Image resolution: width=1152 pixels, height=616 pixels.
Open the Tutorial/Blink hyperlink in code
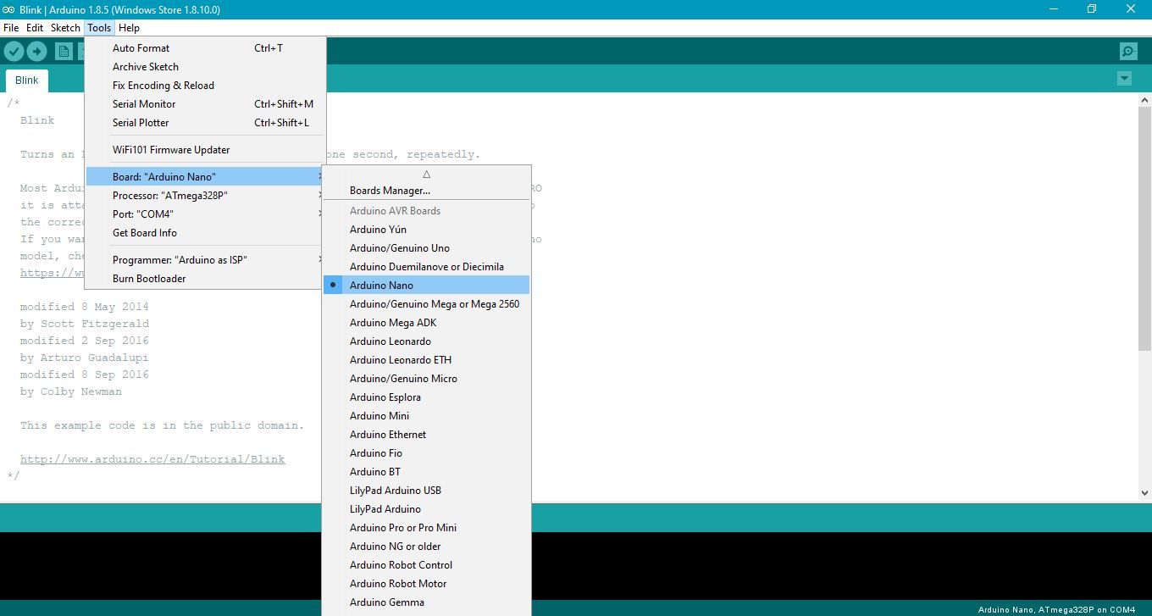tap(152, 458)
